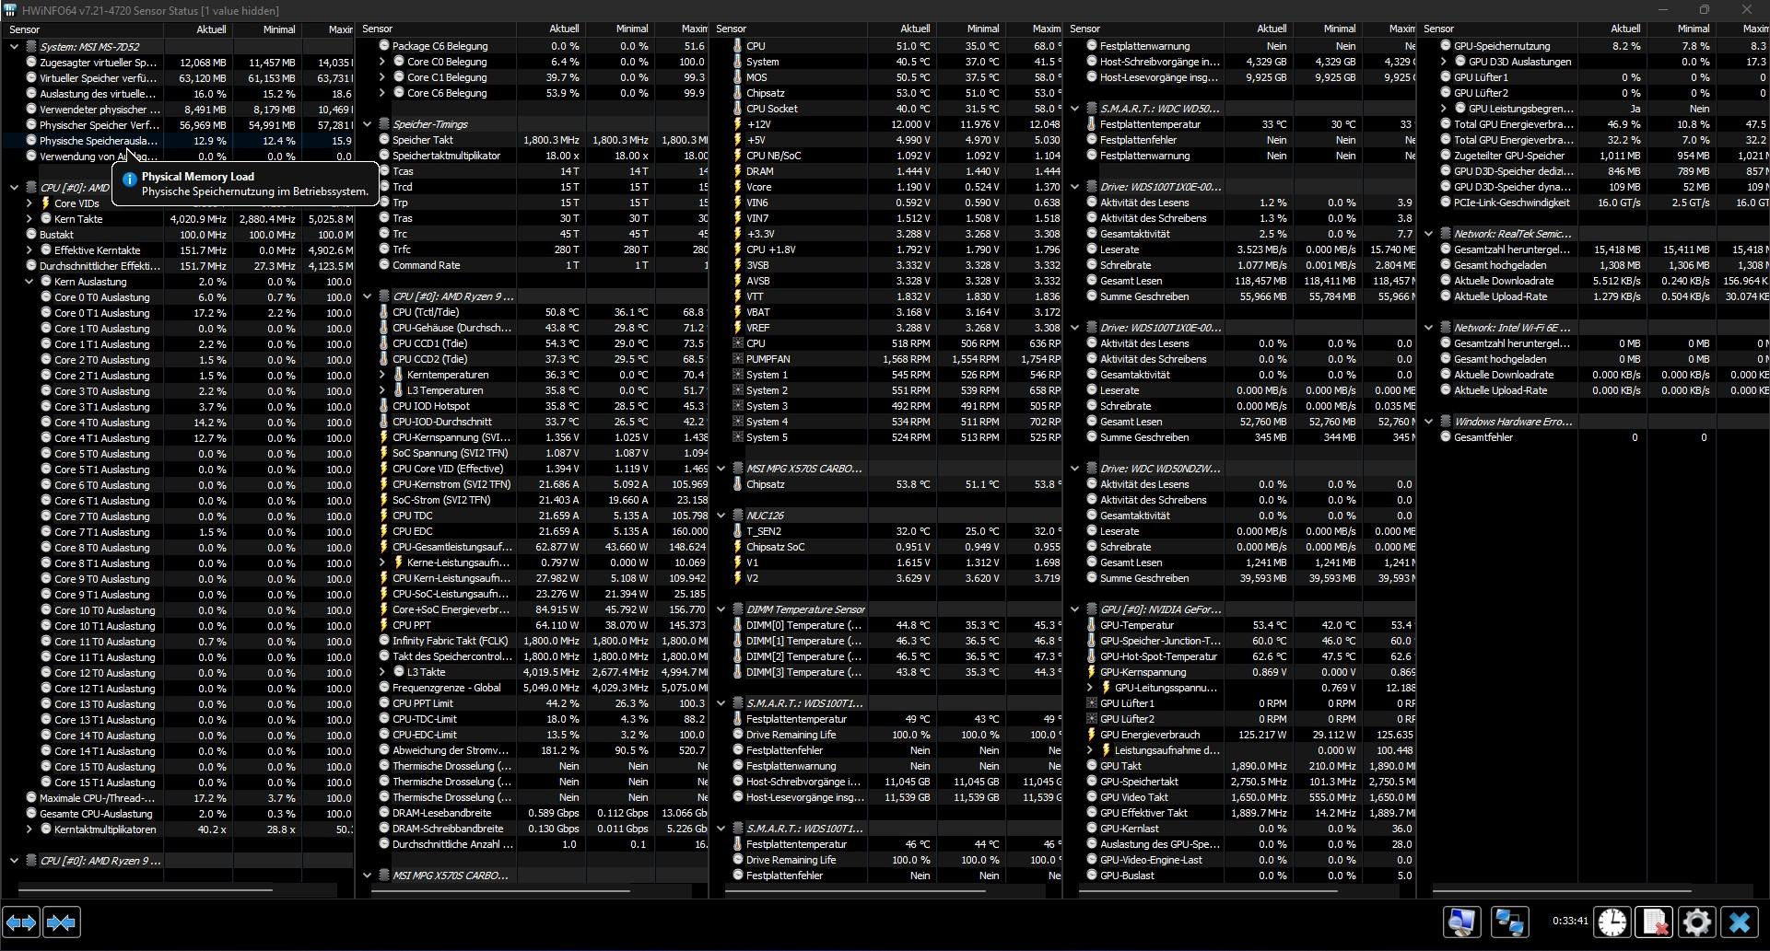Reset elapsed time via clock icon
This screenshot has height=951, width=1770.
[1612, 922]
